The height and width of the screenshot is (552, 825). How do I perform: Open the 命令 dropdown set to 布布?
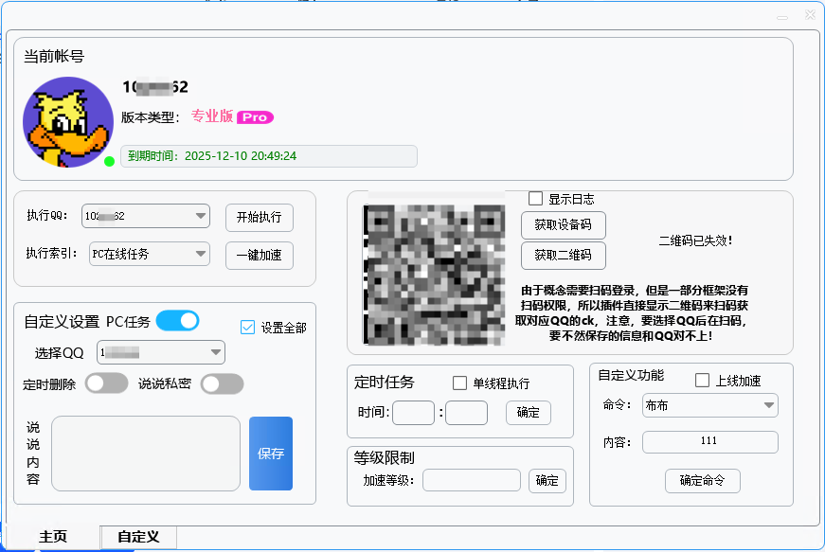[x=709, y=405]
